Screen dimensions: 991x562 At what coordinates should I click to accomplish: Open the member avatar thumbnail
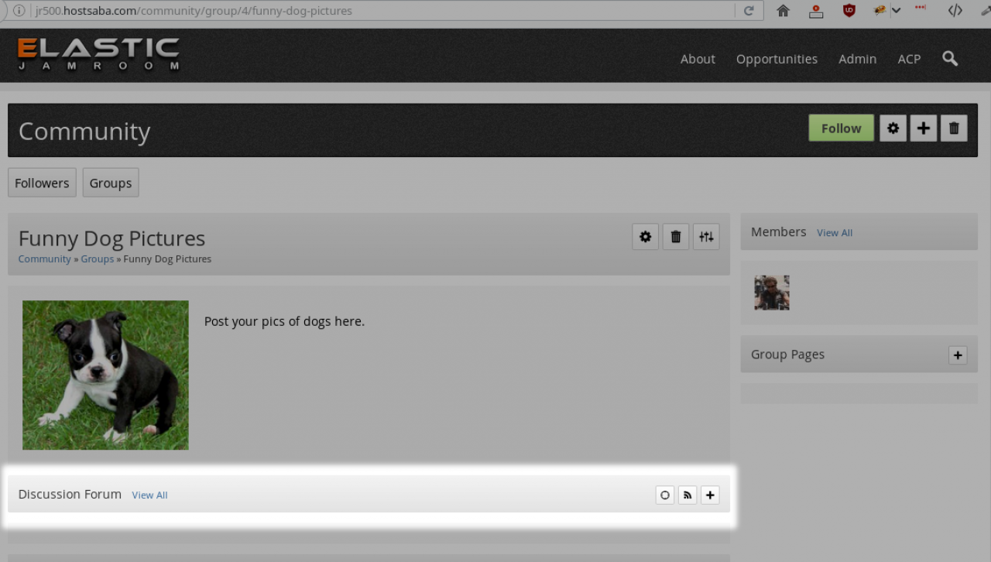[772, 293]
